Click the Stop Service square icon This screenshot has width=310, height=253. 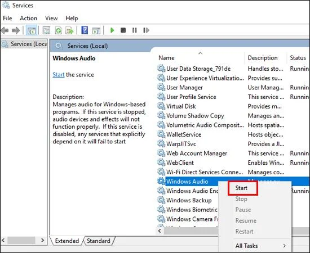tap(123, 30)
